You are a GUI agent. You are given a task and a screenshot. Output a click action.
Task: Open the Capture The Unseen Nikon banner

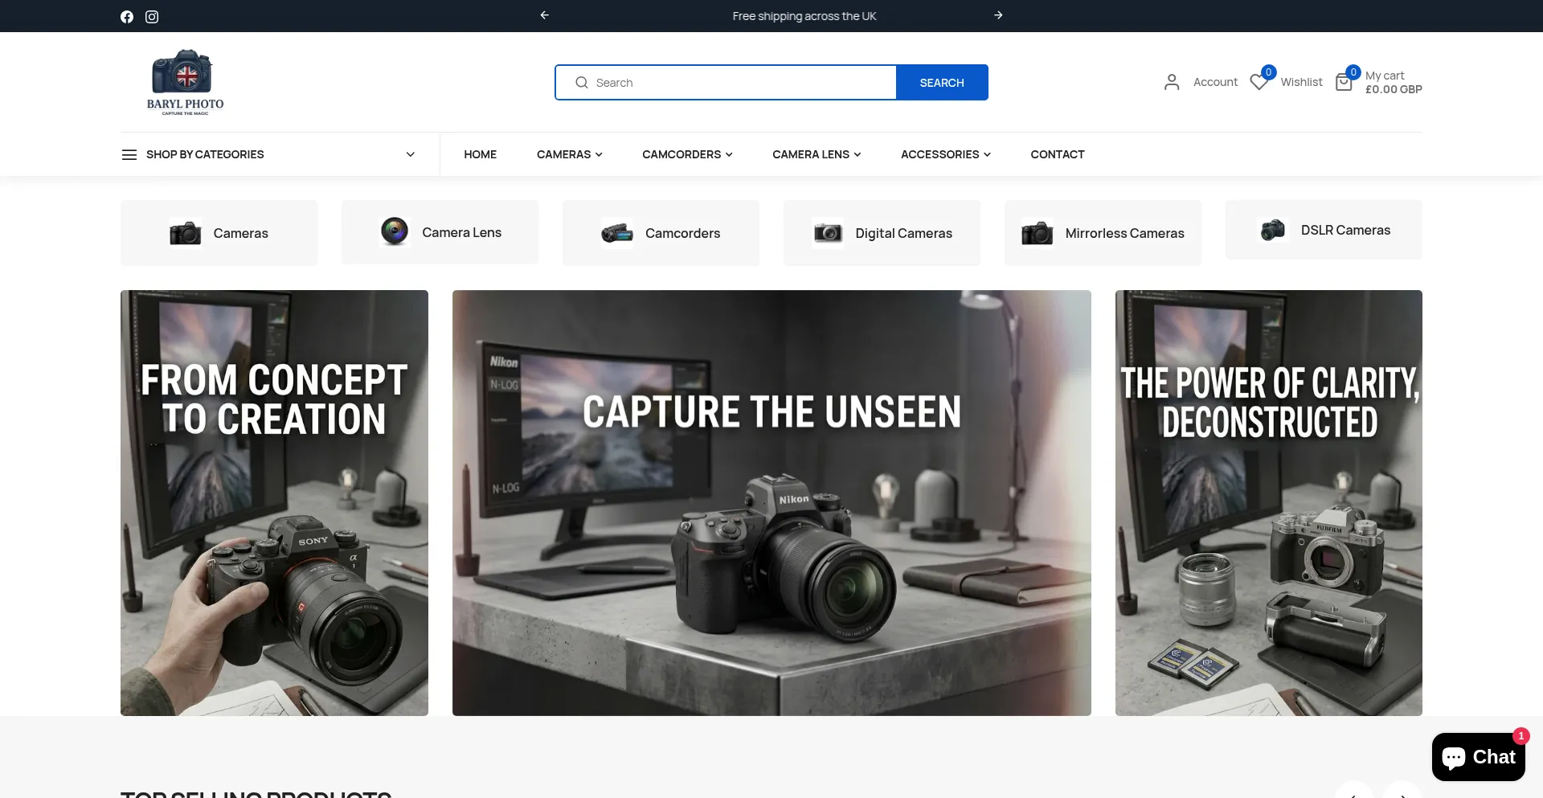click(x=771, y=503)
